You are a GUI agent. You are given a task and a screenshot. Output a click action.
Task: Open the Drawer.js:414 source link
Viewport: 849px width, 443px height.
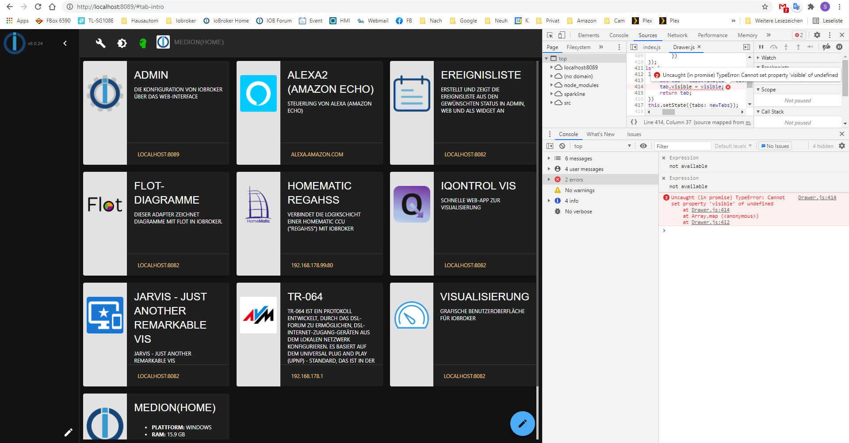coord(817,197)
